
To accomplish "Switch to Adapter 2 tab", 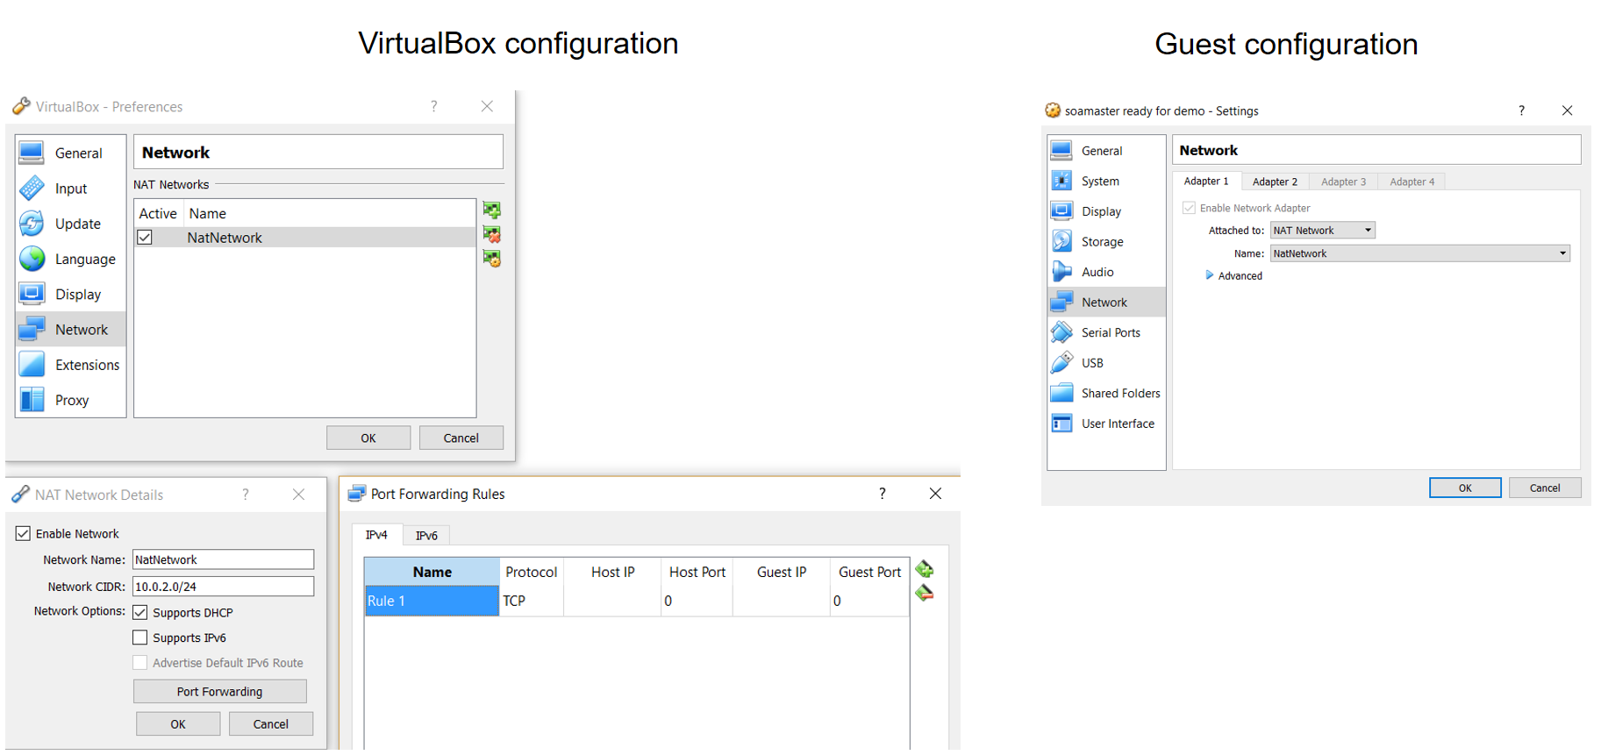I will pos(1275,182).
